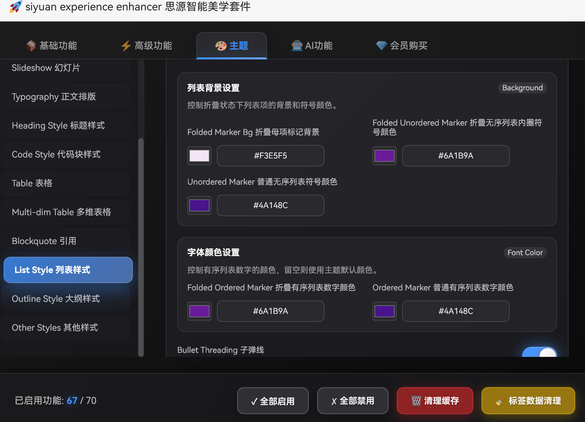Choose Code Style 代码块样式 in sidebar
This screenshot has height=422, width=585.
[x=66, y=154]
